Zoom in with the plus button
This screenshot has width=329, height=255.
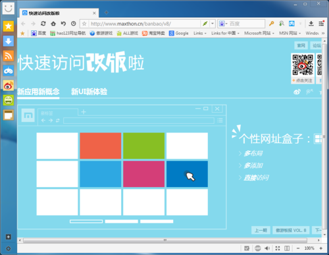point(321,248)
